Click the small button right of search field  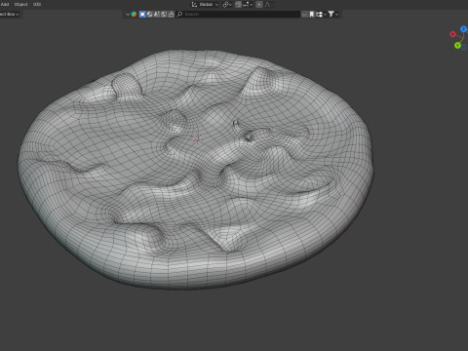(x=304, y=14)
